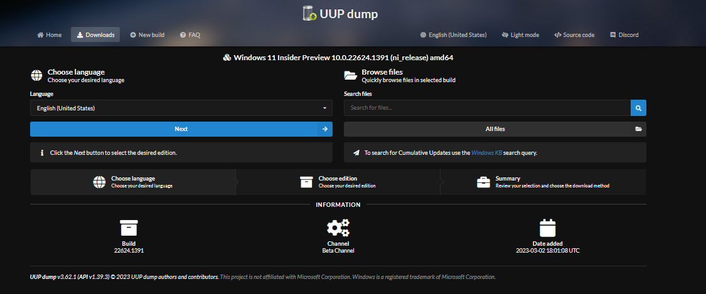Open the Source code link
The image size is (706, 294).
coord(574,34)
